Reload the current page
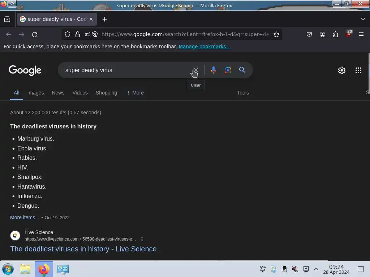Screen dimensions: 370x277 coord(35,35)
